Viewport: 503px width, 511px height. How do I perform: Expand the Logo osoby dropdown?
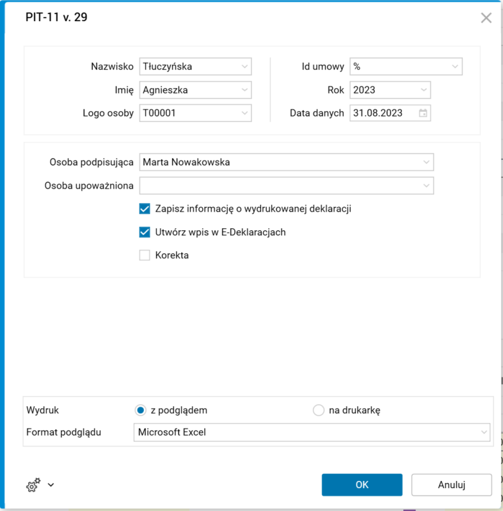point(244,113)
